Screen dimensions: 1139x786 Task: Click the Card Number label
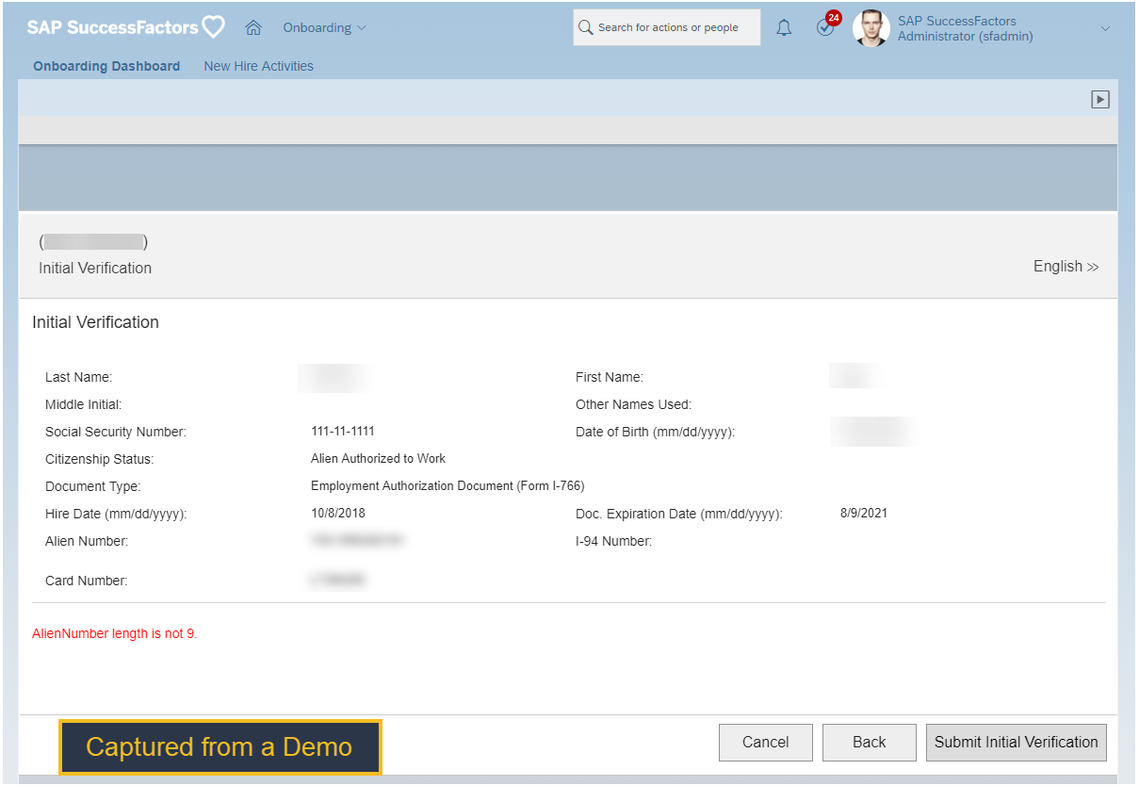[x=86, y=581]
